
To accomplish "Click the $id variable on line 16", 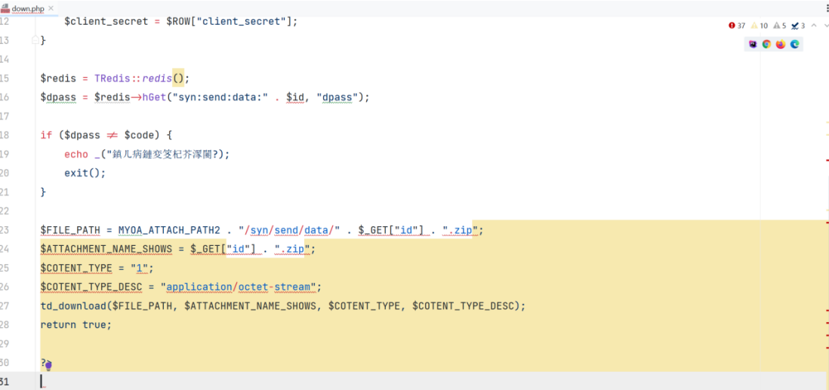I will pos(295,97).
